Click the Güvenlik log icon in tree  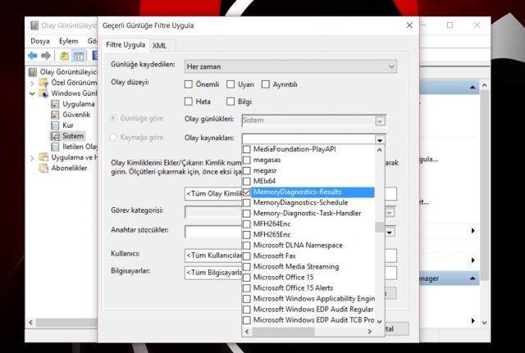(x=55, y=115)
